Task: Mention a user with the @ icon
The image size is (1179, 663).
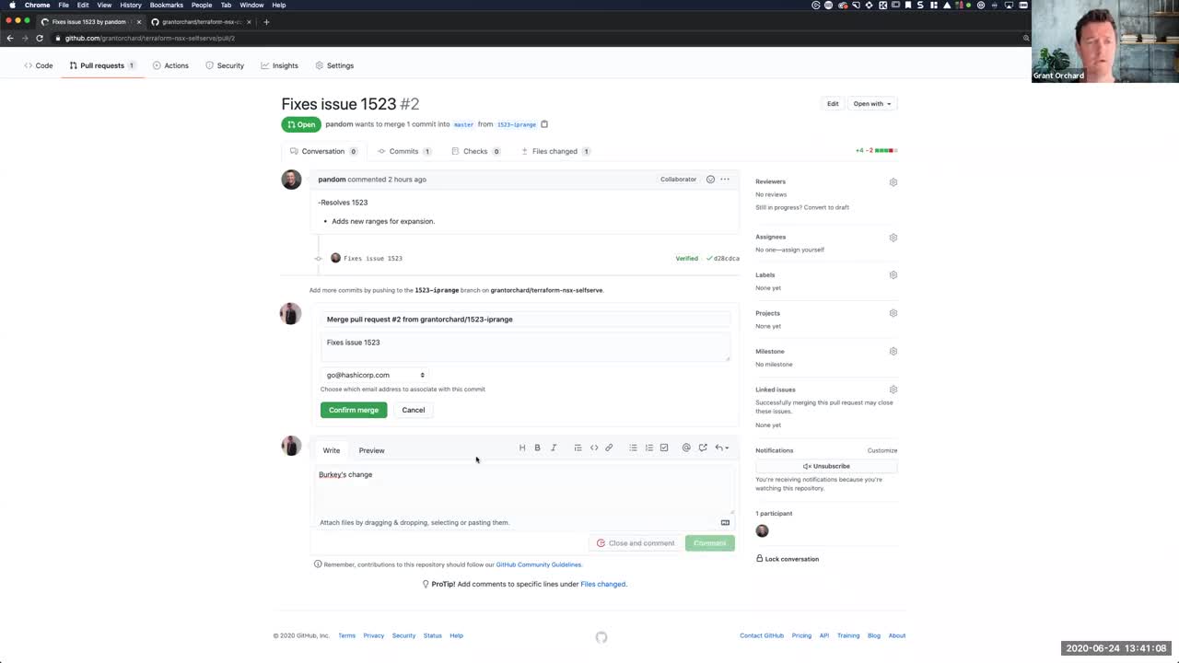Action: (x=686, y=448)
